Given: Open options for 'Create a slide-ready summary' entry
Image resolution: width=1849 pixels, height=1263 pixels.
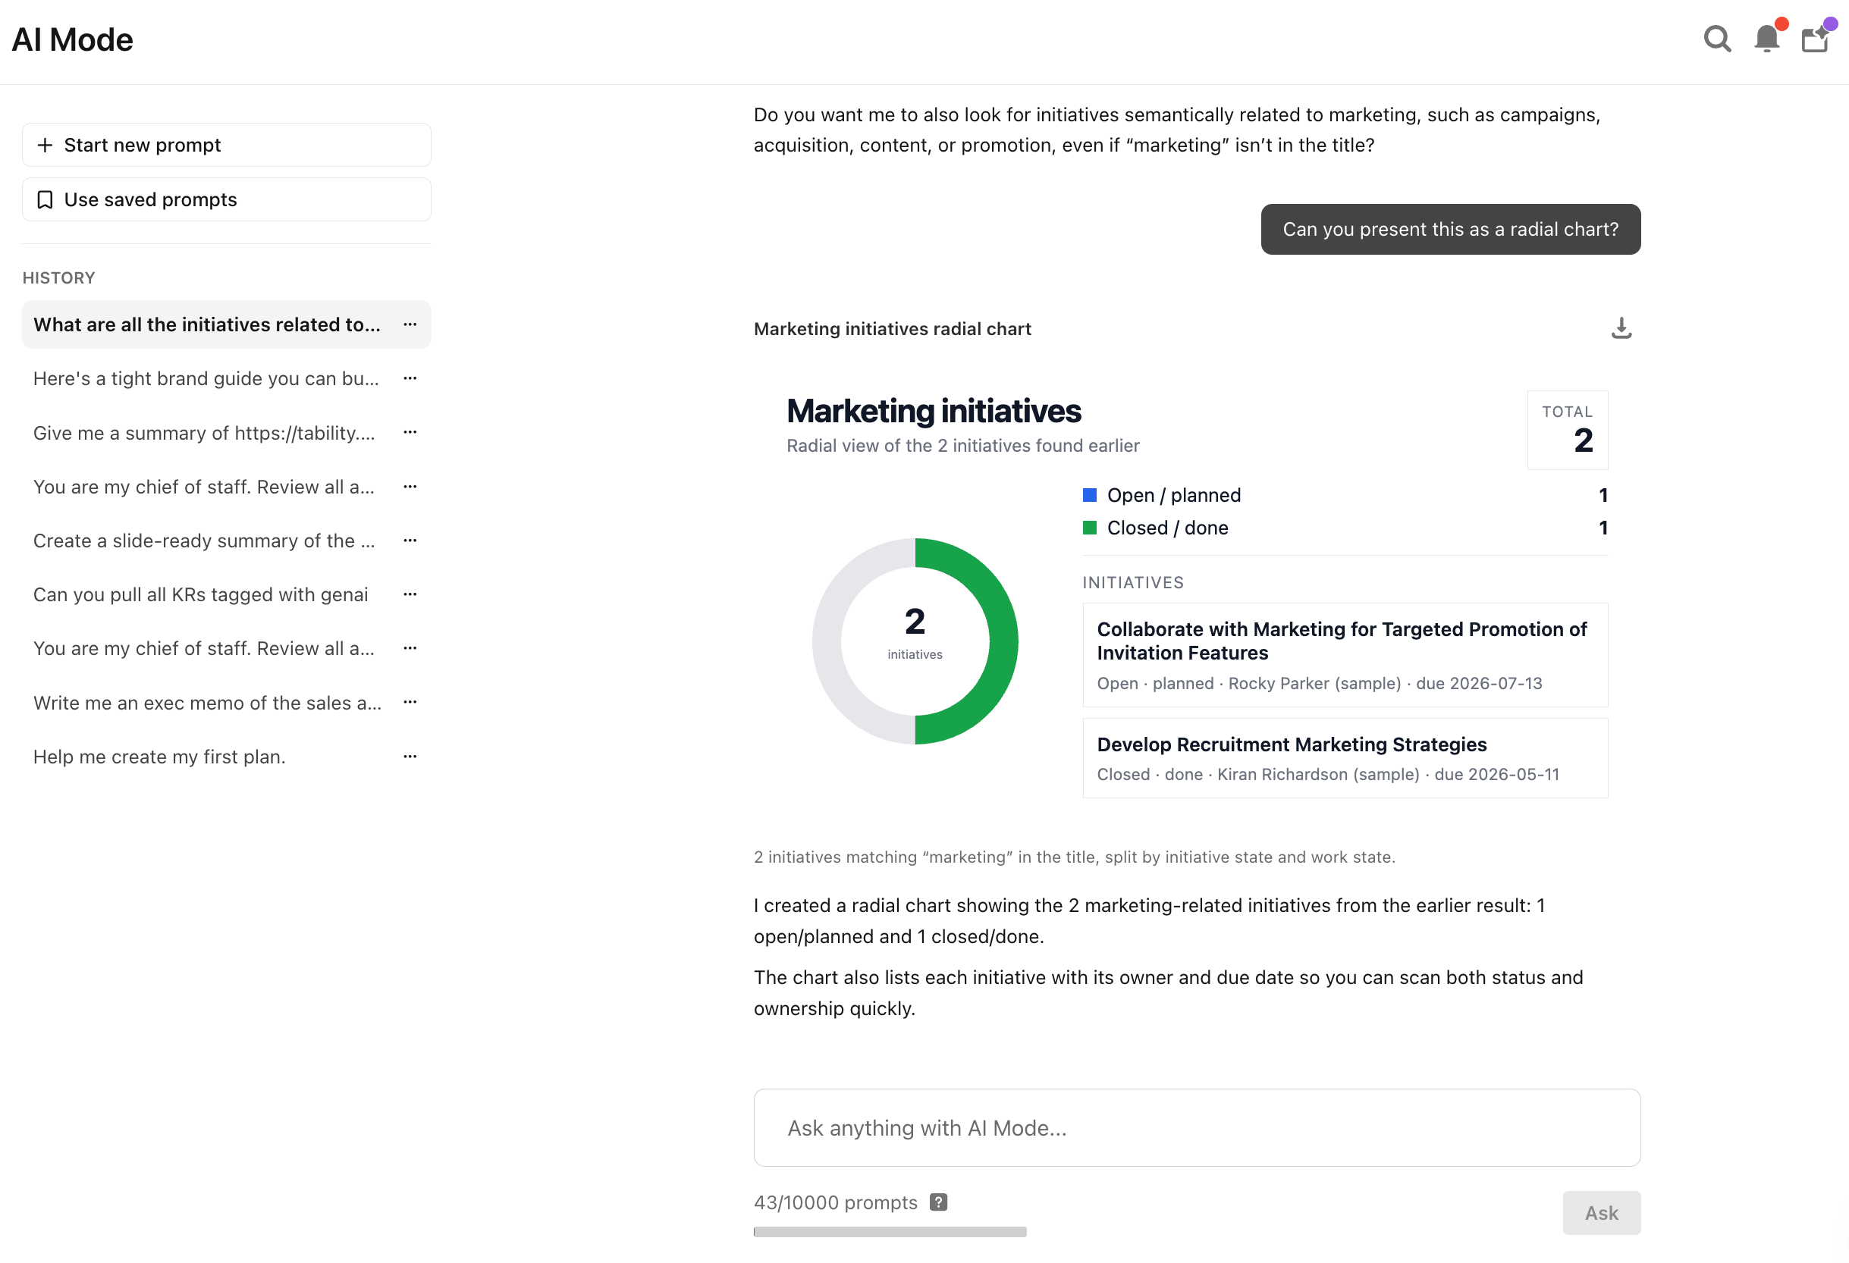Looking at the screenshot, I should pos(410,541).
